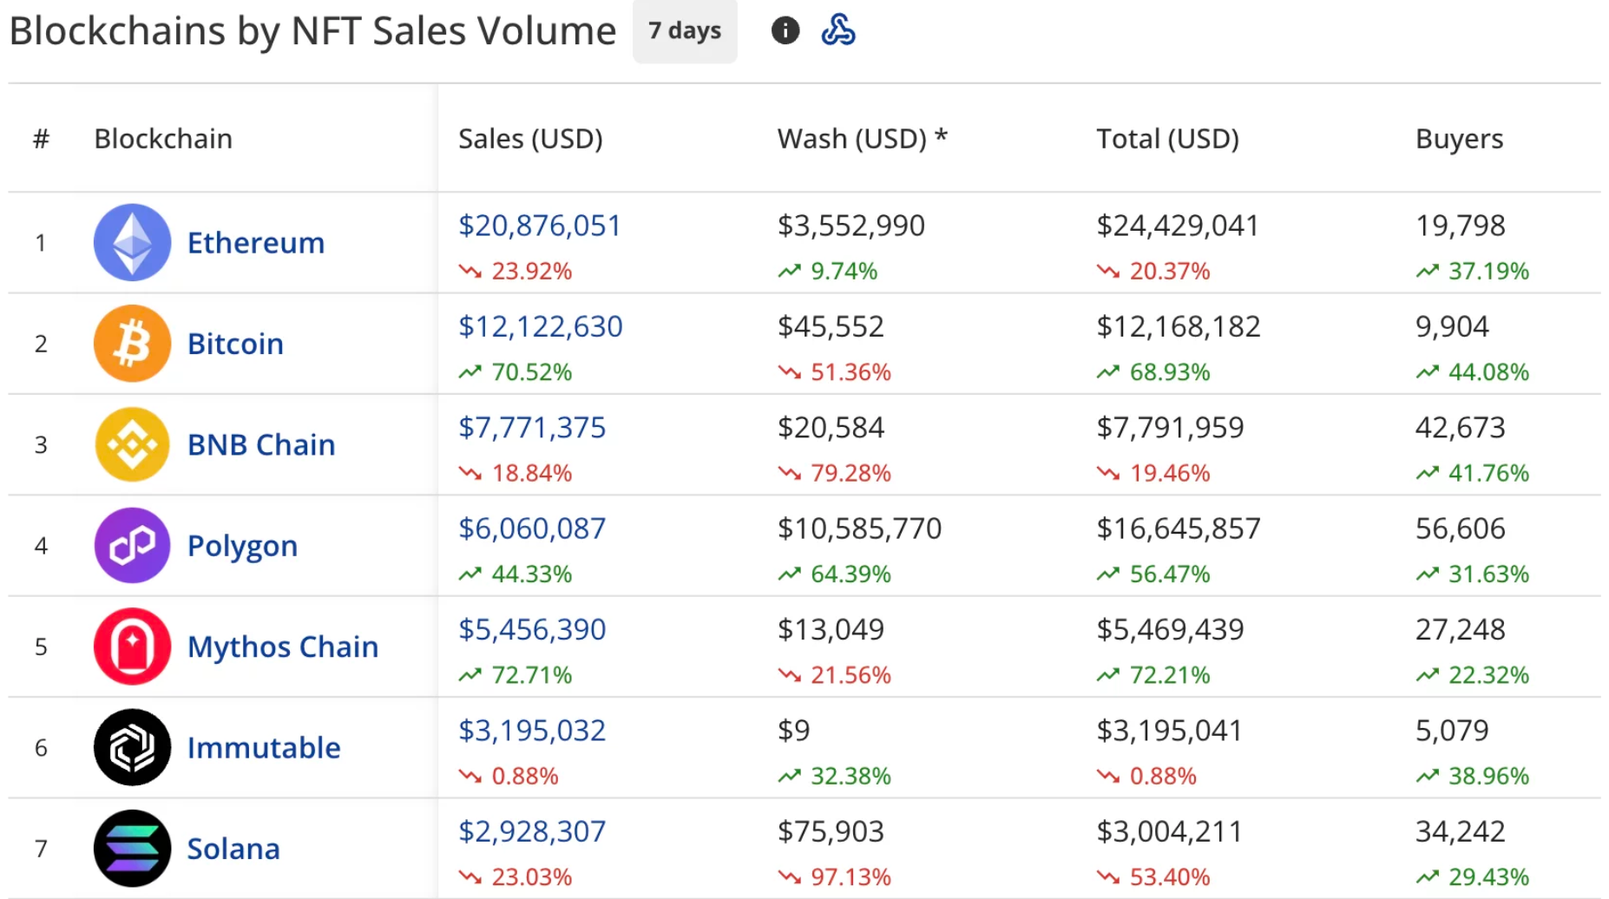Viewport: 1609px width, 899px height.
Task: Click Polygon wash change 64.39%
Action: 834,574
